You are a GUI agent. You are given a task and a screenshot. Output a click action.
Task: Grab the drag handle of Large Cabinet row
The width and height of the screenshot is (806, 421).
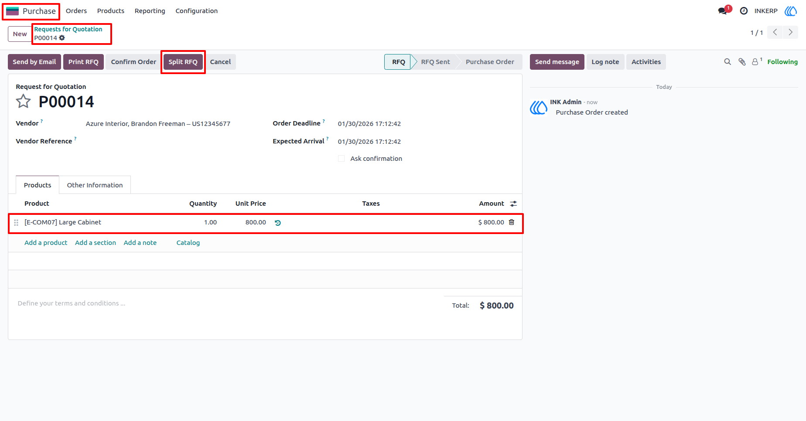[x=16, y=223]
